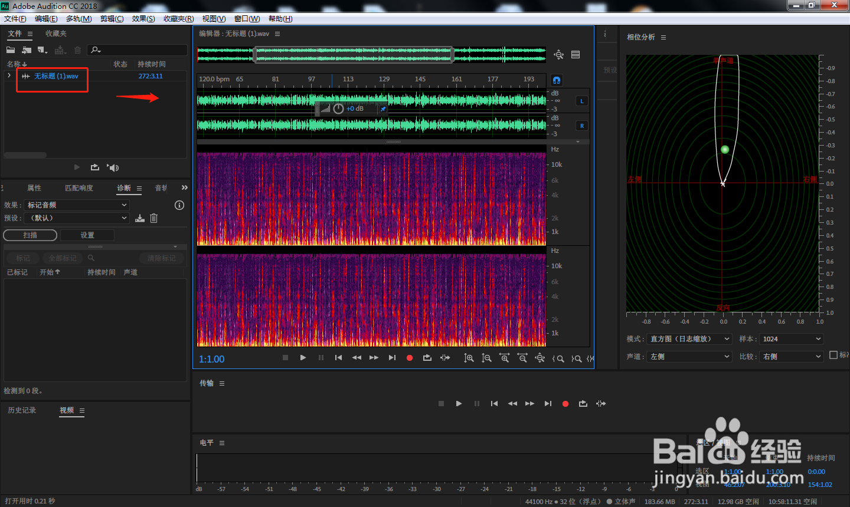Open the New File dropdown icon in Files panel
The height and width of the screenshot is (507, 850).
[42, 50]
